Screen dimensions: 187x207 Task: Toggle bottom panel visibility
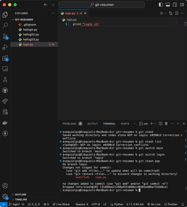[x=168, y=5]
